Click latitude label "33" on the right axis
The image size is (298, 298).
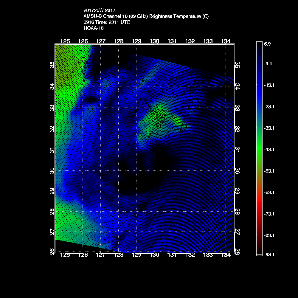[238, 108]
